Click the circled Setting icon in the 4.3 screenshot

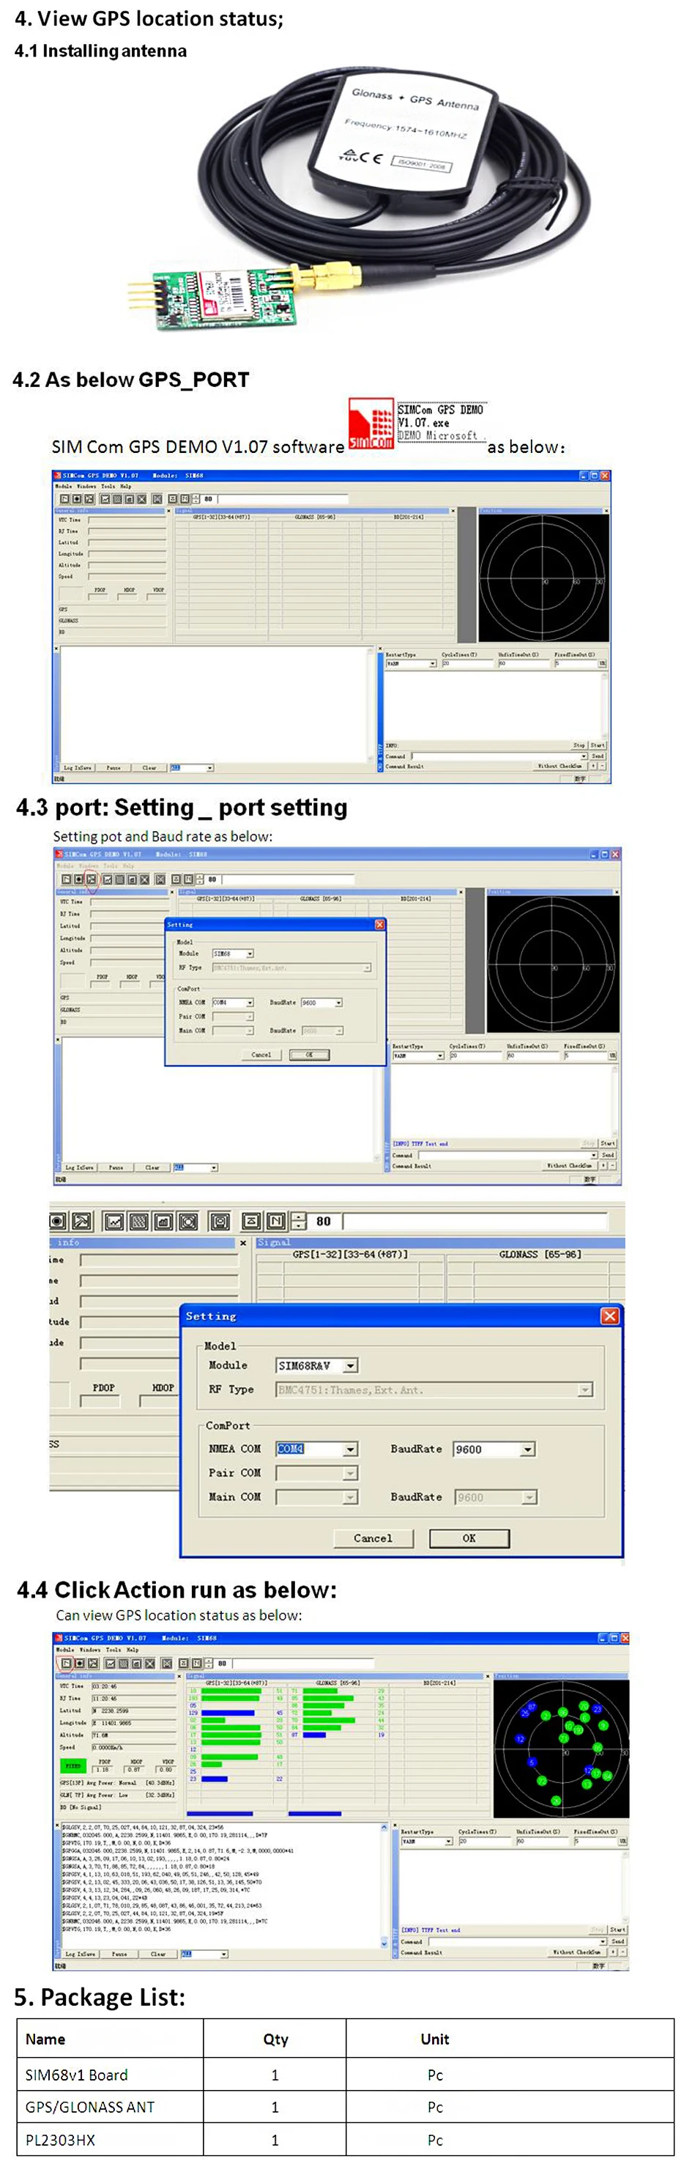[x=92, y=879]
